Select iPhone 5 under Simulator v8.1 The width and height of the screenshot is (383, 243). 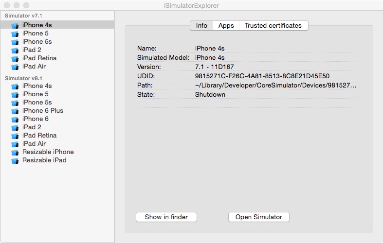click(57, 94)
